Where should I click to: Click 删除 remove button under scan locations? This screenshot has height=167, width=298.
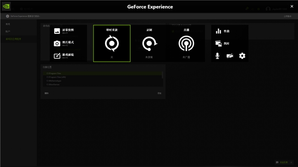click(x=47, y=93)
